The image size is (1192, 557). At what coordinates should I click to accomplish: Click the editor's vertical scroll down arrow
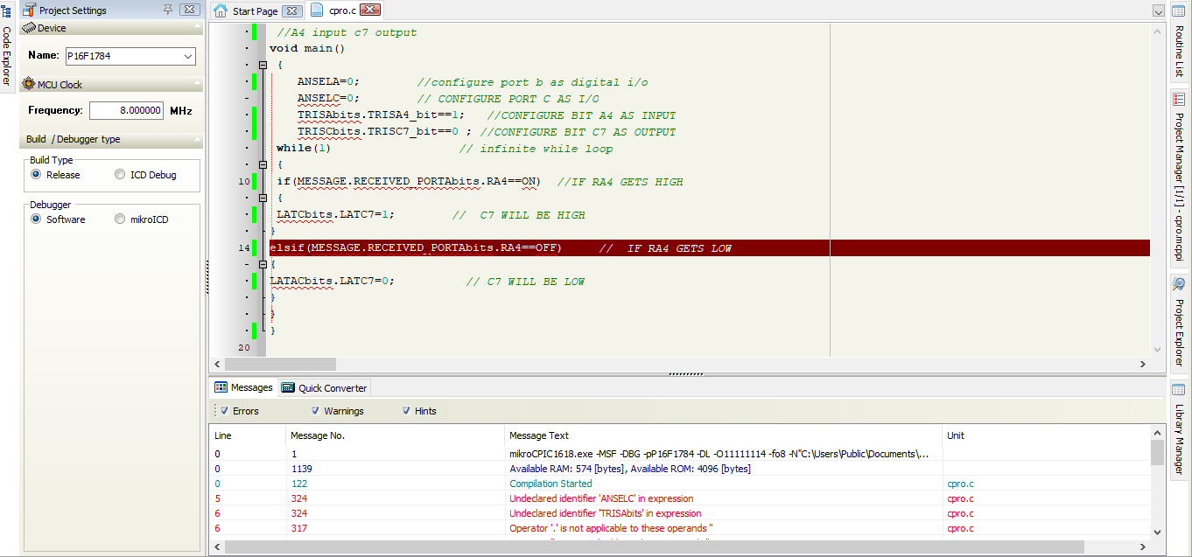[x=1157, y=351]
